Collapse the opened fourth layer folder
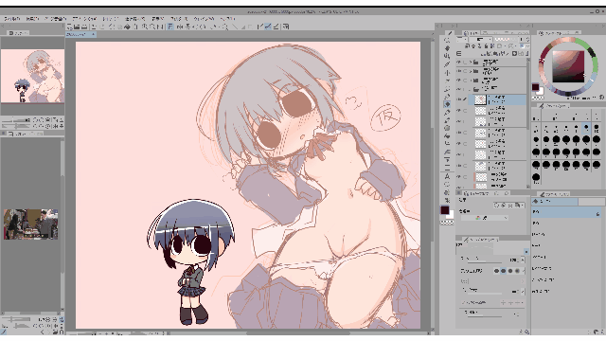606x341 pixels. pos(471,90)
